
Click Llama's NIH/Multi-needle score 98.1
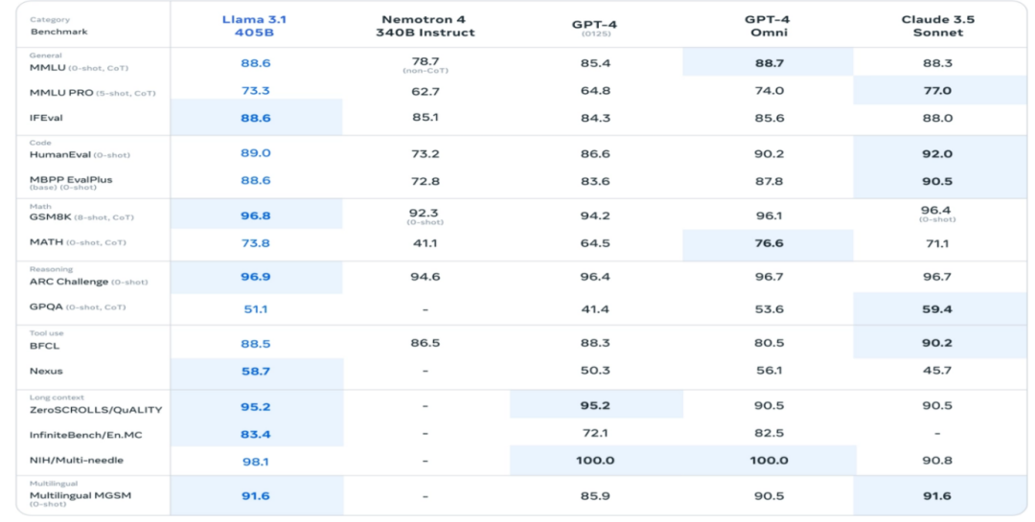[256, 462]
